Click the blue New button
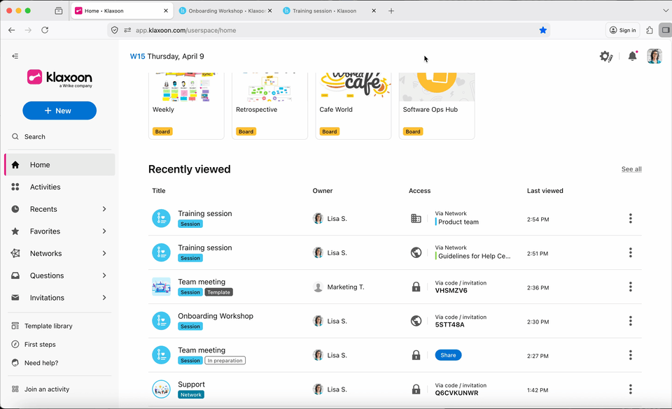Image resolution: width=672 pixels, height=409 pixels. click(x=59, y=110)
